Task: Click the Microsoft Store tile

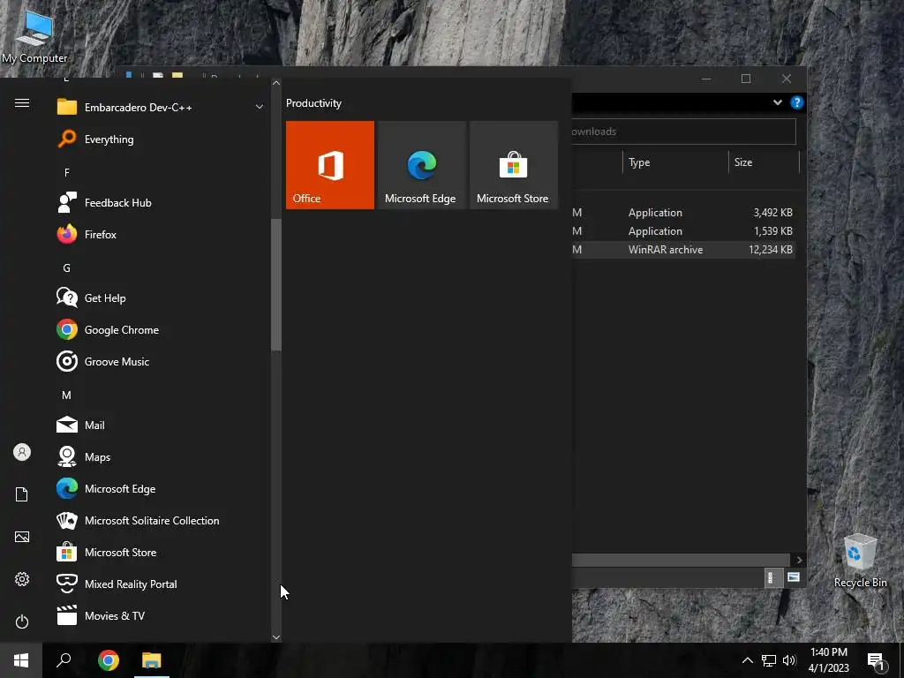Action: pyautogui.click(x=514, y=165)
